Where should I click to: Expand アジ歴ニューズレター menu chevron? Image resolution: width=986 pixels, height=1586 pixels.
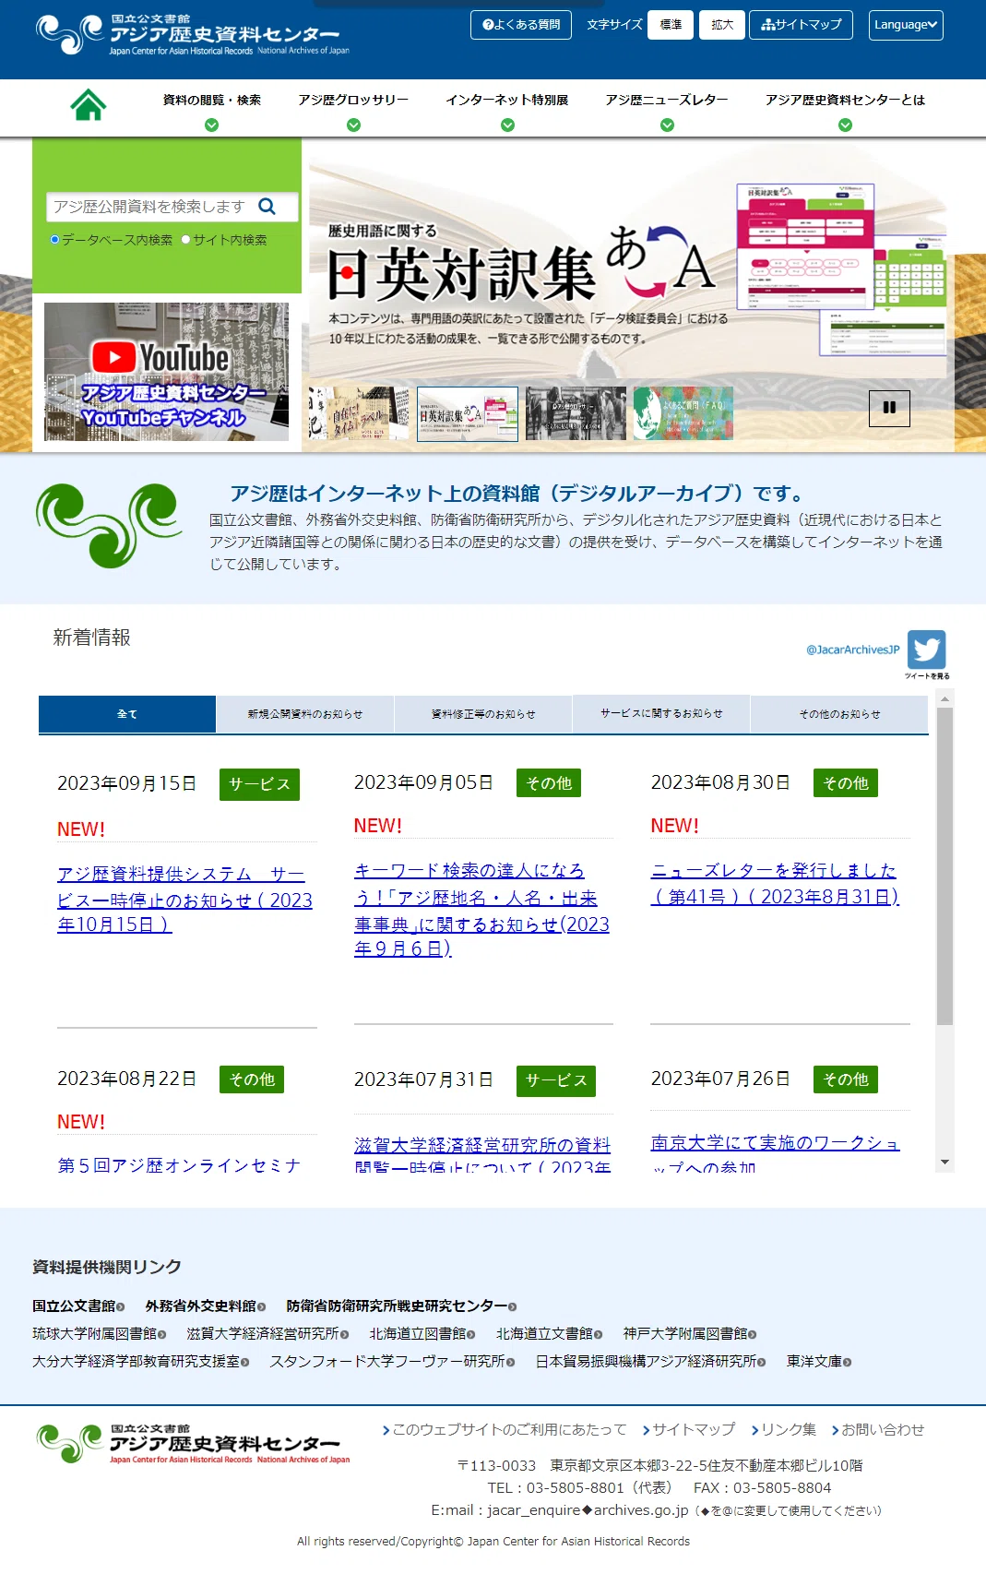point(667,125)
